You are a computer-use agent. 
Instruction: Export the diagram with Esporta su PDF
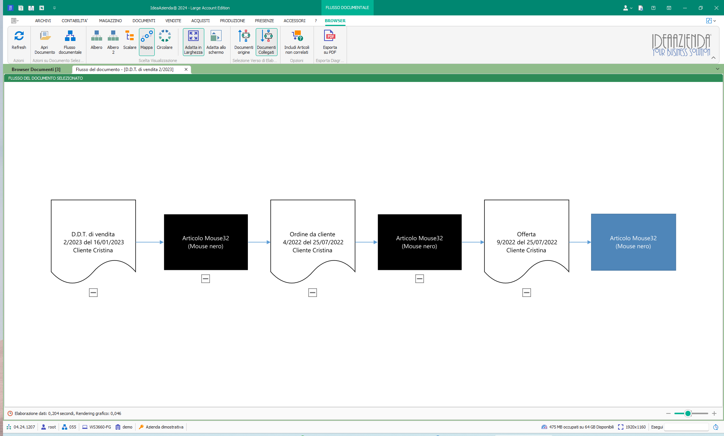pos(330,42)
